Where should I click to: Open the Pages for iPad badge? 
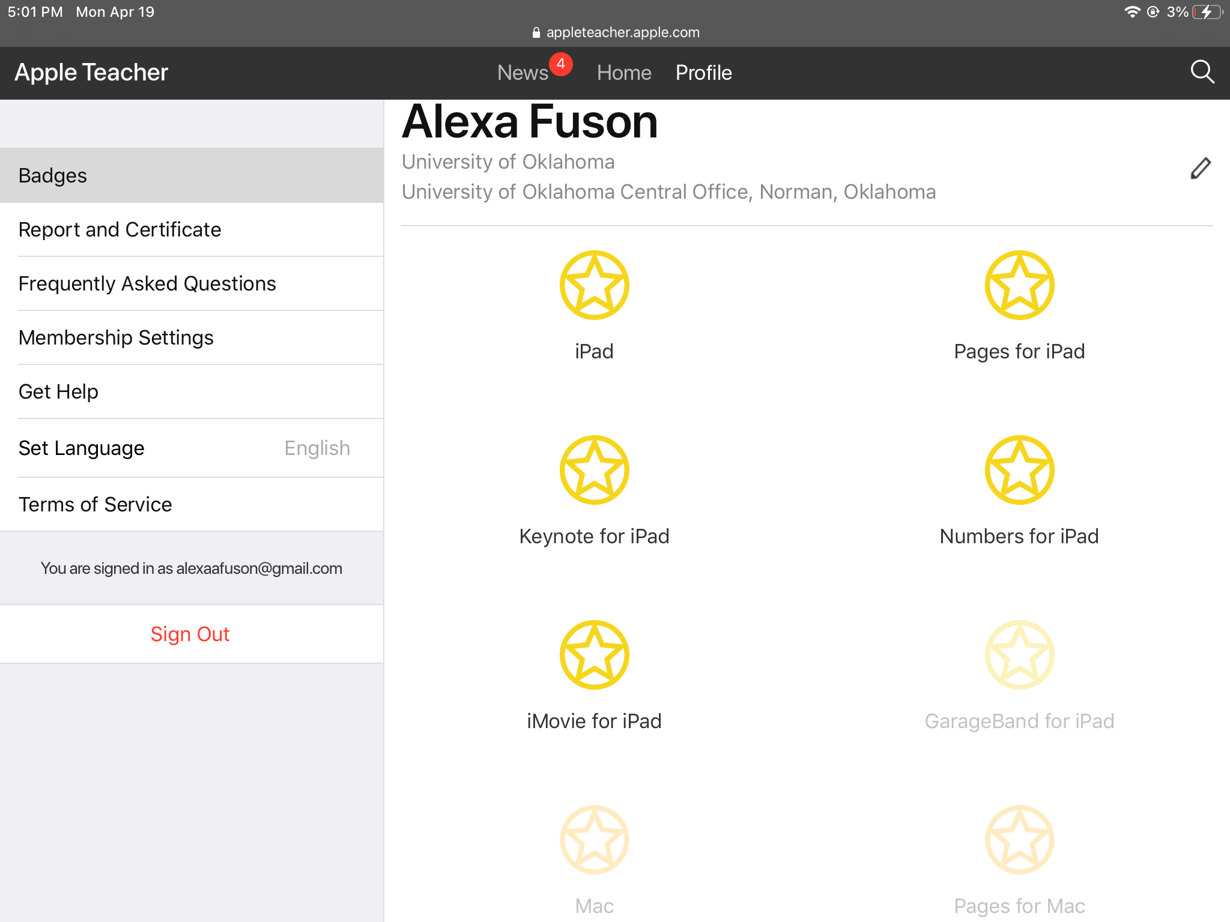pos(1019,285)
